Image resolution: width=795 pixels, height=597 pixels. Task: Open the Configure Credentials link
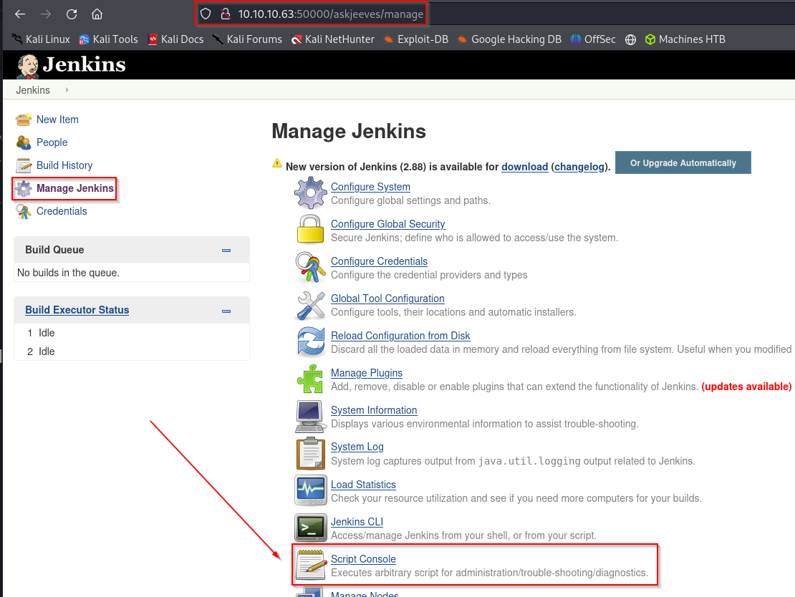point(380,261)
